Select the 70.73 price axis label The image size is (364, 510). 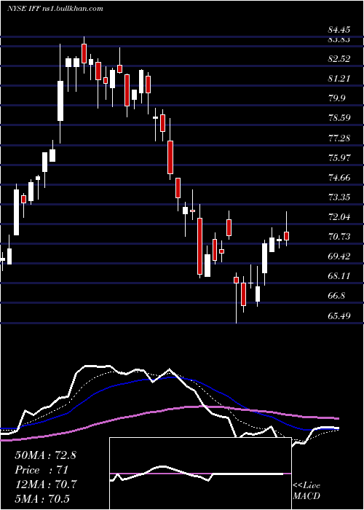[339, 237]
